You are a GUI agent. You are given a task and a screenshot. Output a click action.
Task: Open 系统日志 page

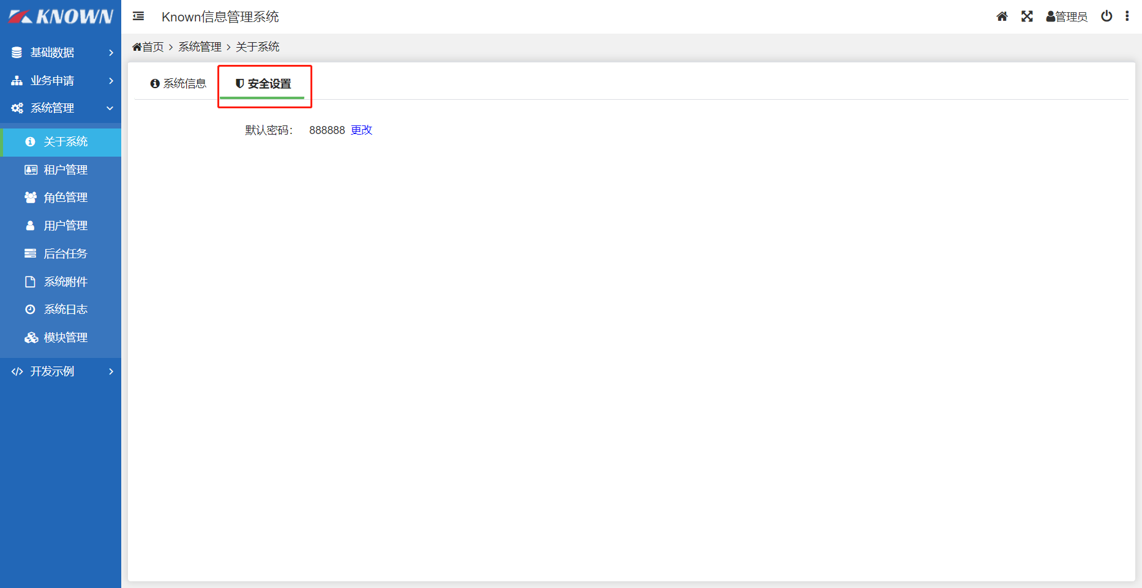coord(61,310)
